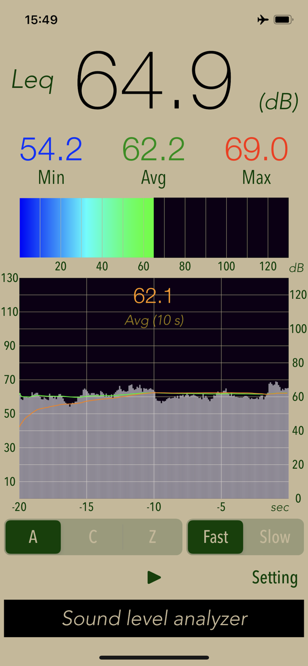Tap the Avg (10 s) label

pos(154,320)
